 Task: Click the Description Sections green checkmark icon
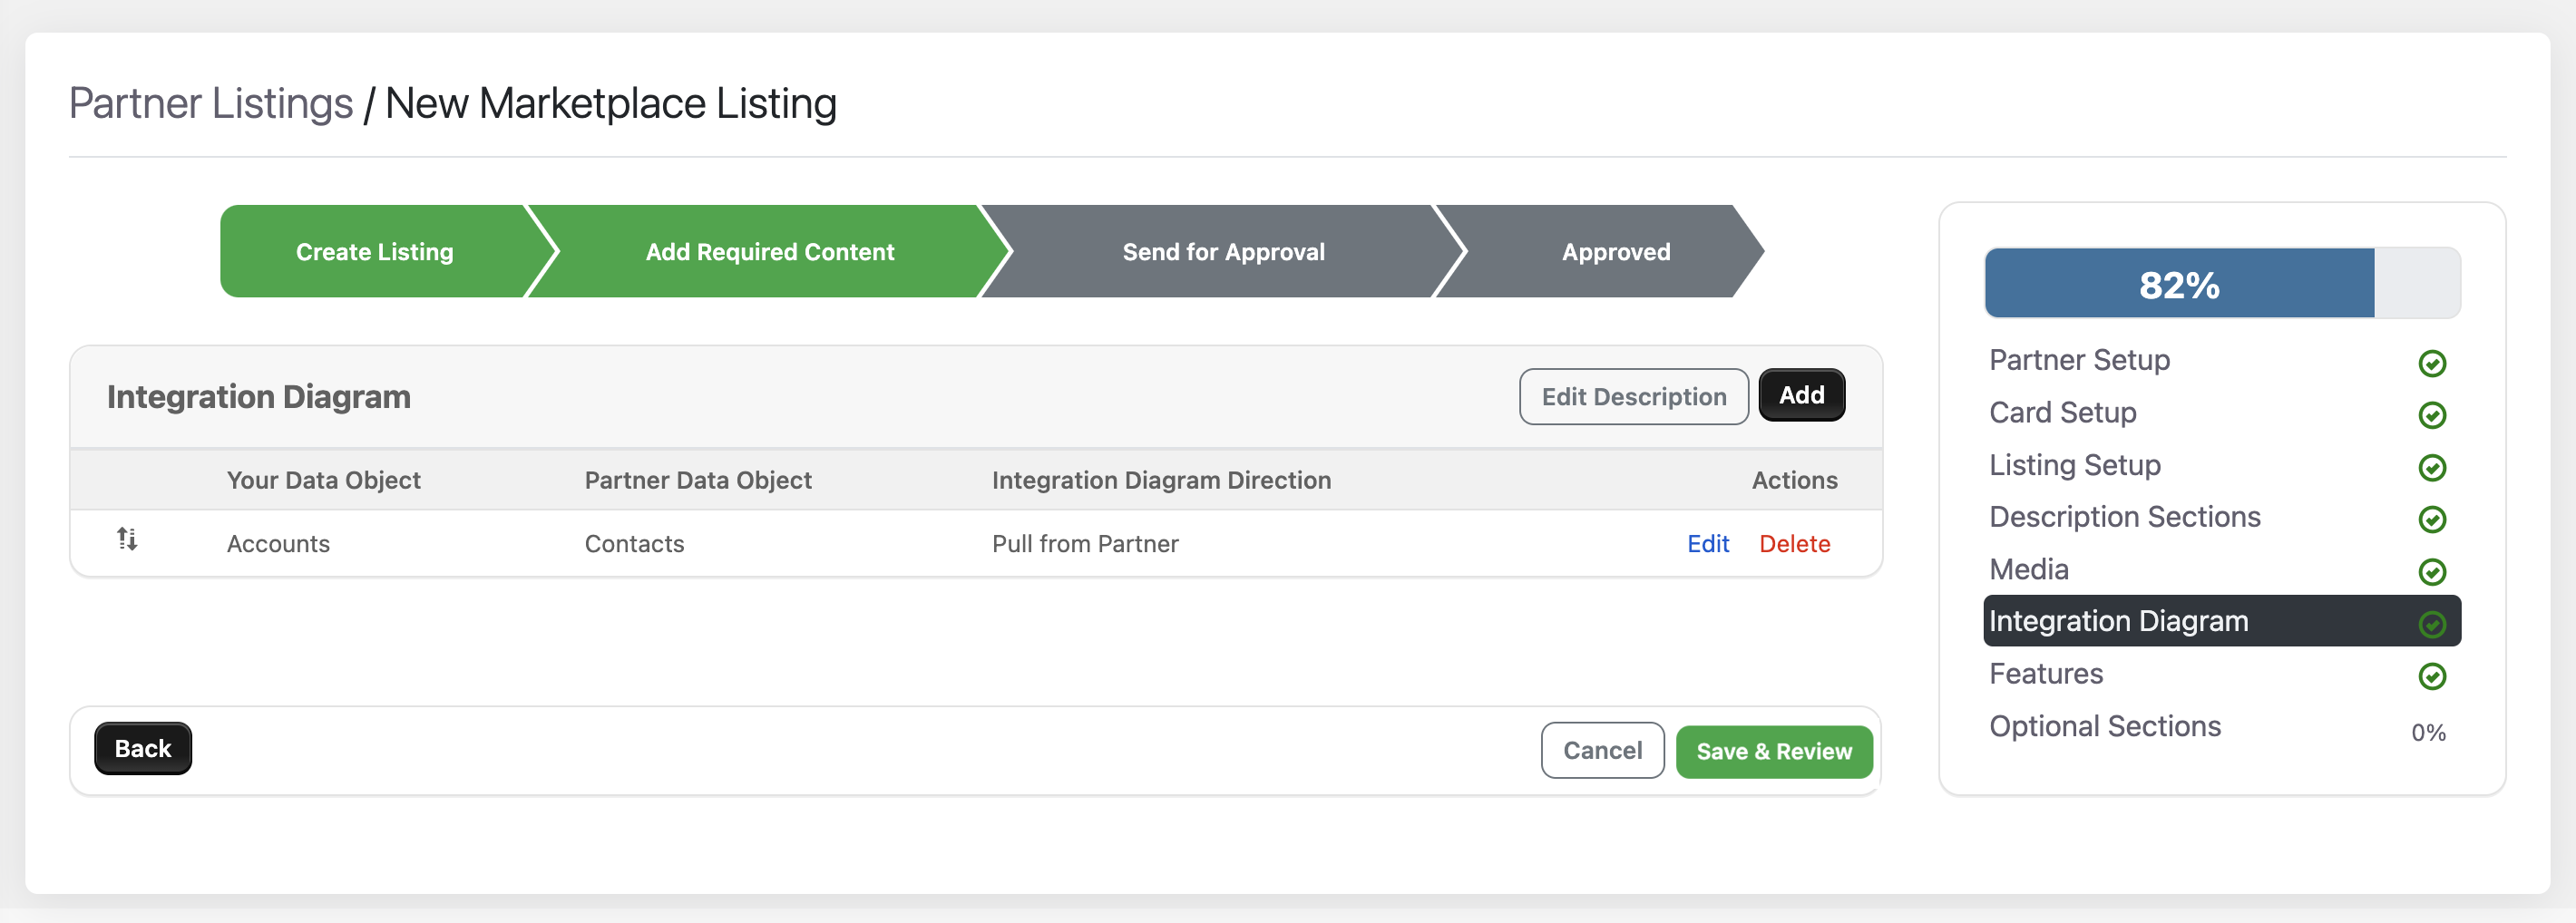2432,519
